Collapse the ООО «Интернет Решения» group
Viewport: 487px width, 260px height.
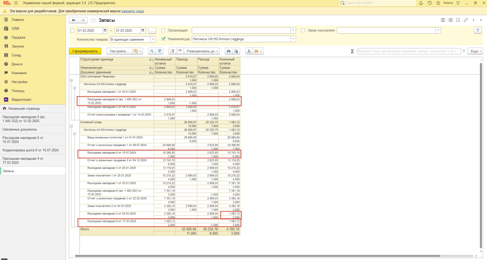[x=71, y=80]
